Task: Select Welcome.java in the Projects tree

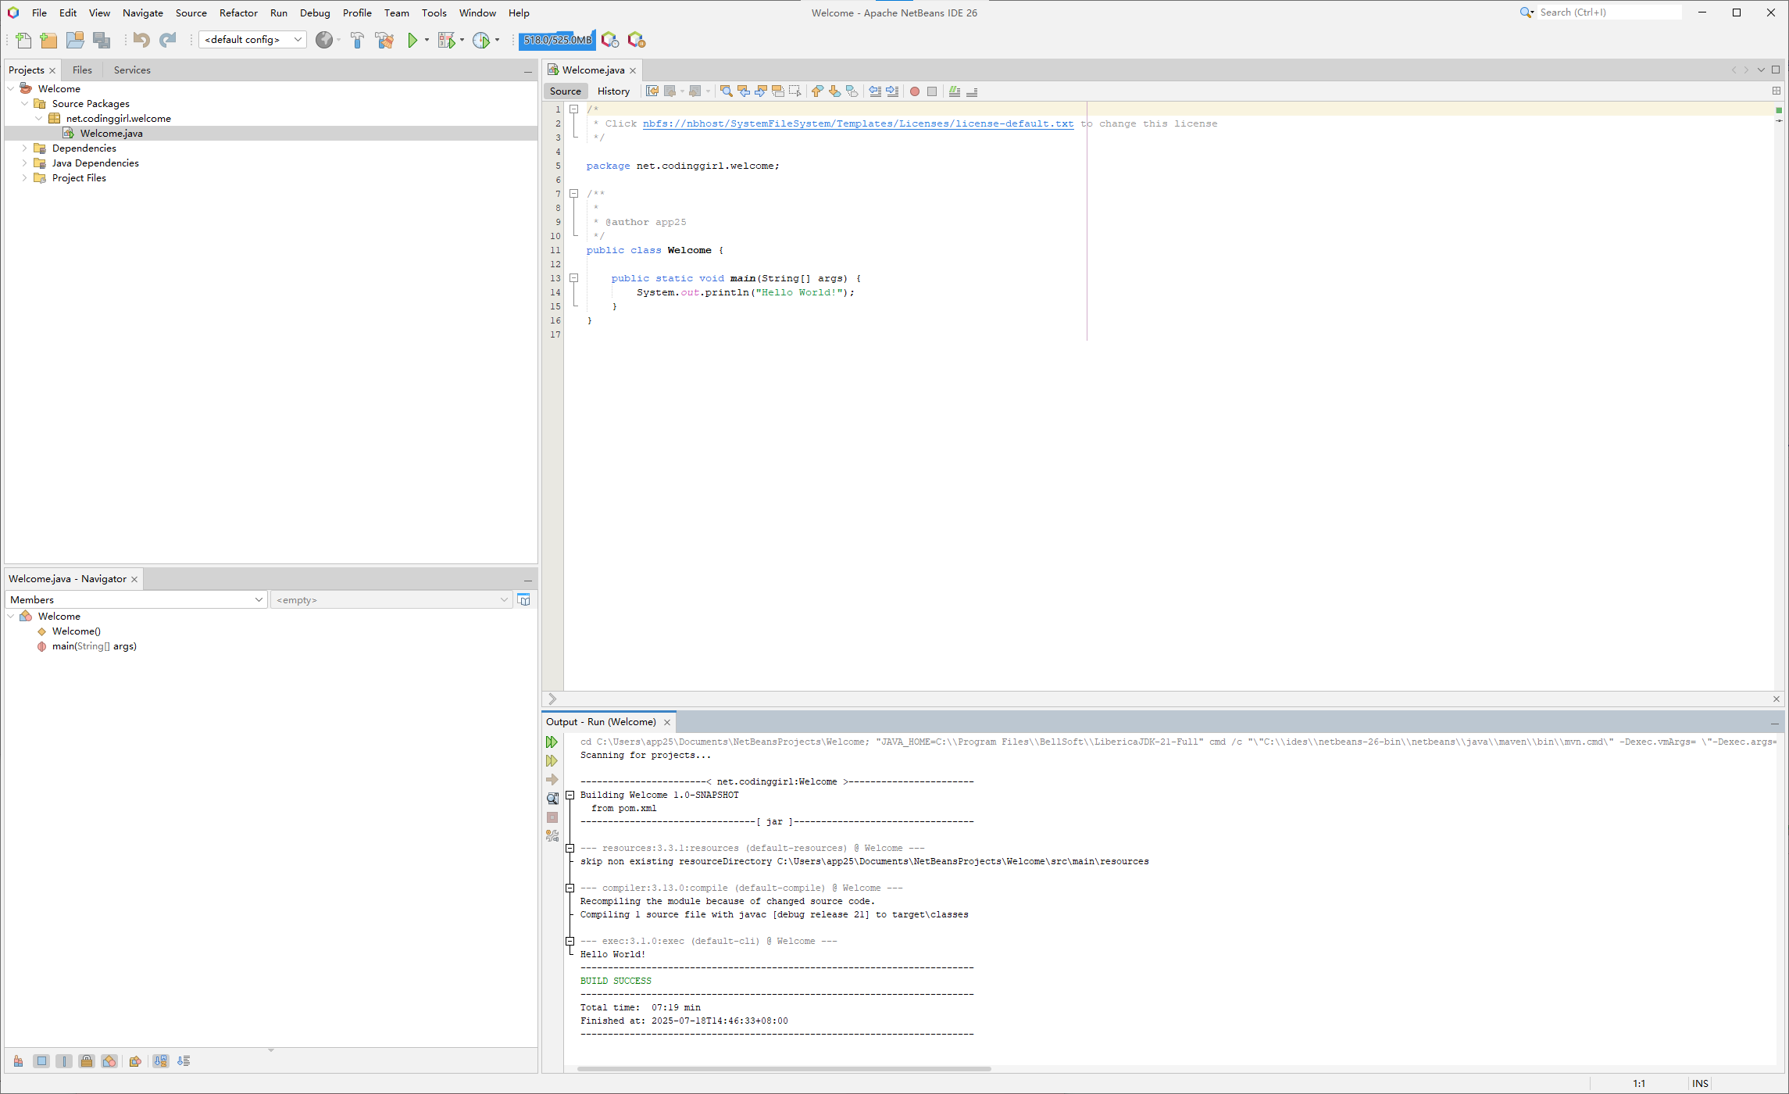Action: pos(112,133)
